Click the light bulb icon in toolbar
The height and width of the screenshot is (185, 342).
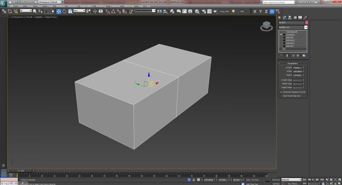point(233,11)
